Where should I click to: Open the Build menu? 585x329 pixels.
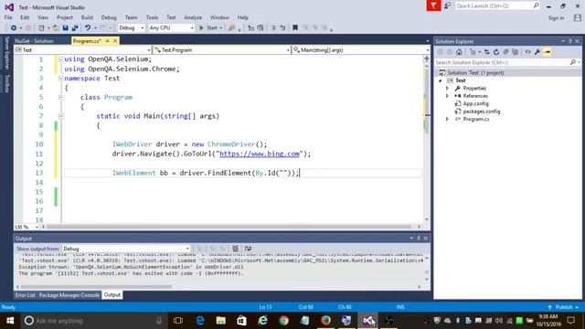click(87, 17)
